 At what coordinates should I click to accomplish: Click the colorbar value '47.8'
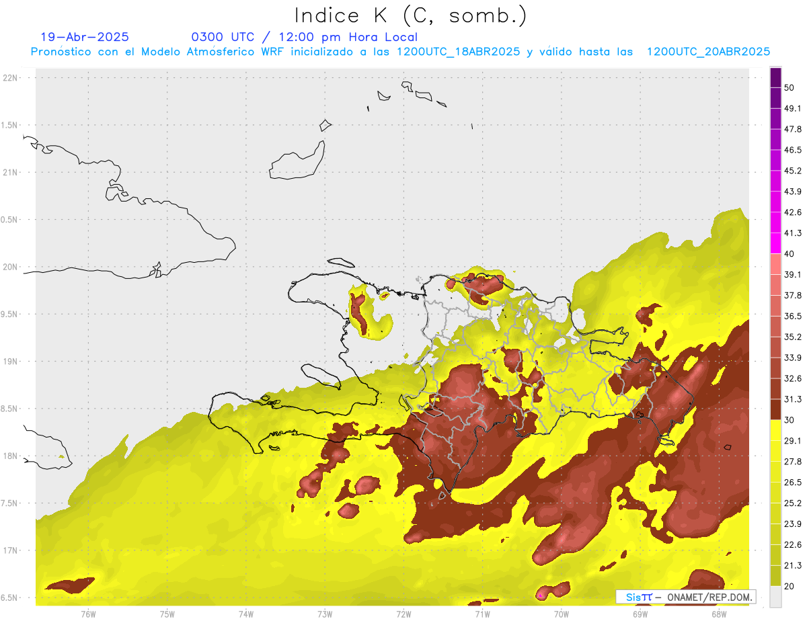point(793,129)
